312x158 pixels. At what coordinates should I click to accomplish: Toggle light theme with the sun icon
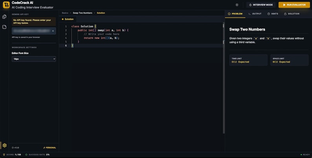click(237, 5)
